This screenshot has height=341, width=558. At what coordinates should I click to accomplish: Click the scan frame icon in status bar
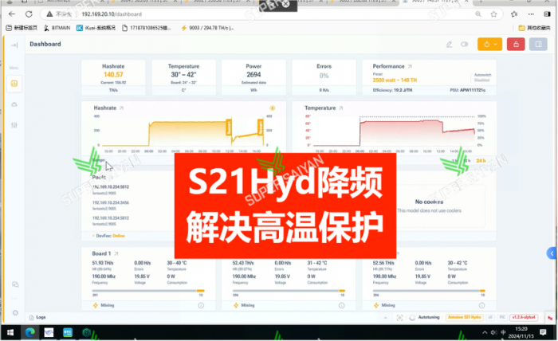coord(399,318)
